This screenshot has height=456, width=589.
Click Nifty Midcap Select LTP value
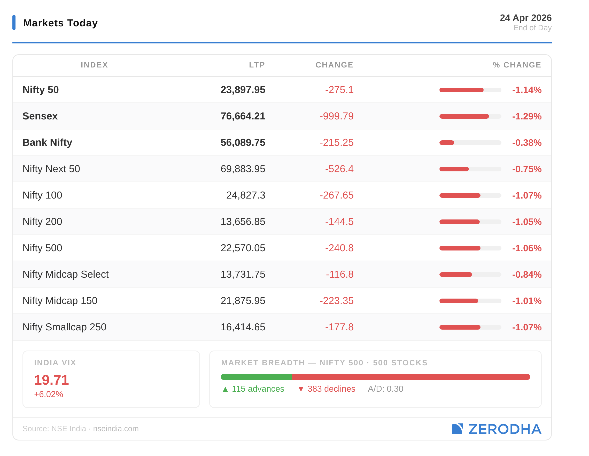click(243, 275)
